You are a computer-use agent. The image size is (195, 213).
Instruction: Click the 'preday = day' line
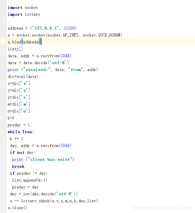(25, 187)
